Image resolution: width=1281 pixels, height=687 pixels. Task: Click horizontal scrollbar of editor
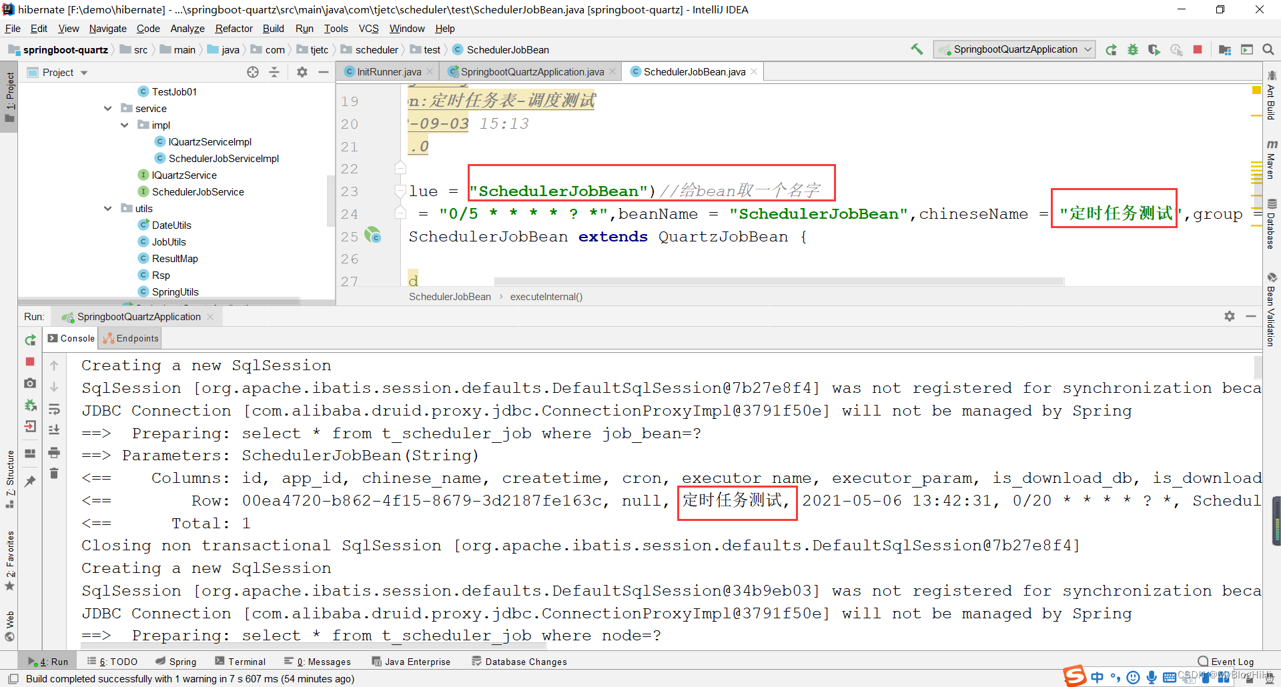pyautogui.click(x=779, y=281)
